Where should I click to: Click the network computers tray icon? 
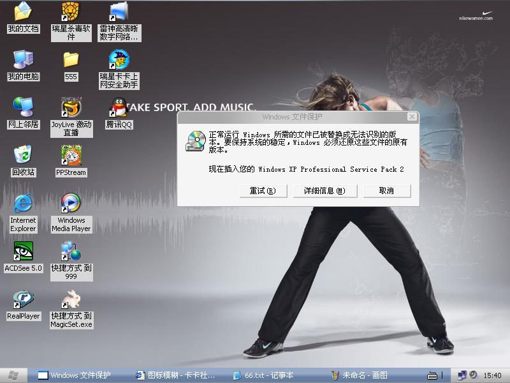coord(462,375)
